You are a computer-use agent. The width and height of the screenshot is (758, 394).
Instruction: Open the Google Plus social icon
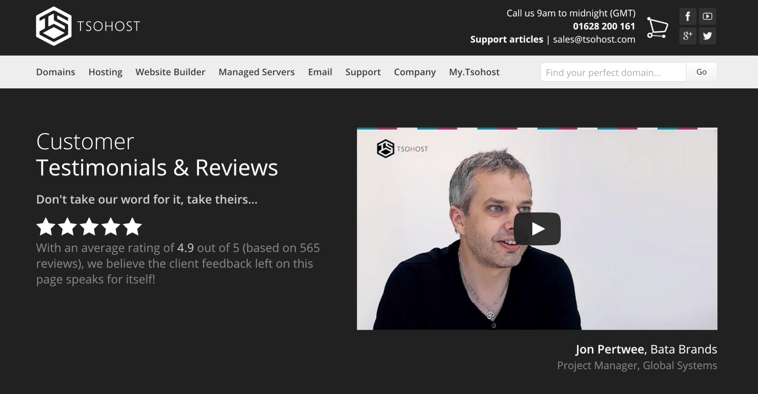tap(688, 36)
